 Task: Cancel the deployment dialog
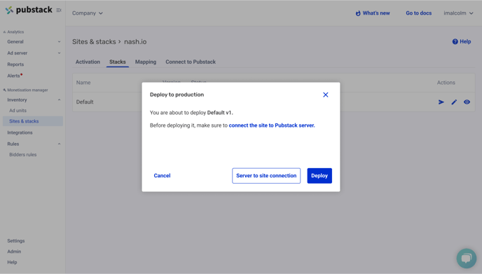162,176
